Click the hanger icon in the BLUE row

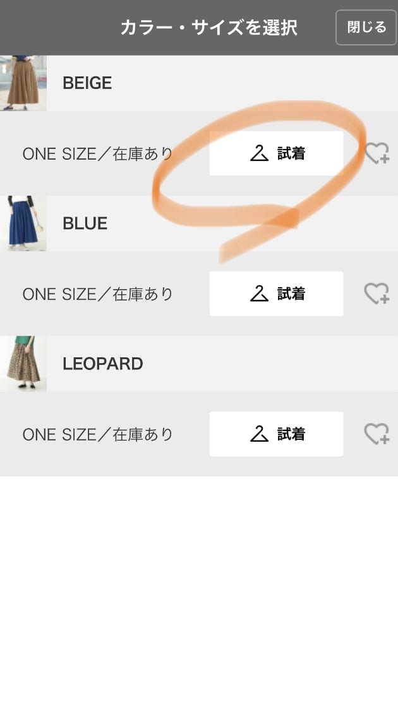pos(259,294)
